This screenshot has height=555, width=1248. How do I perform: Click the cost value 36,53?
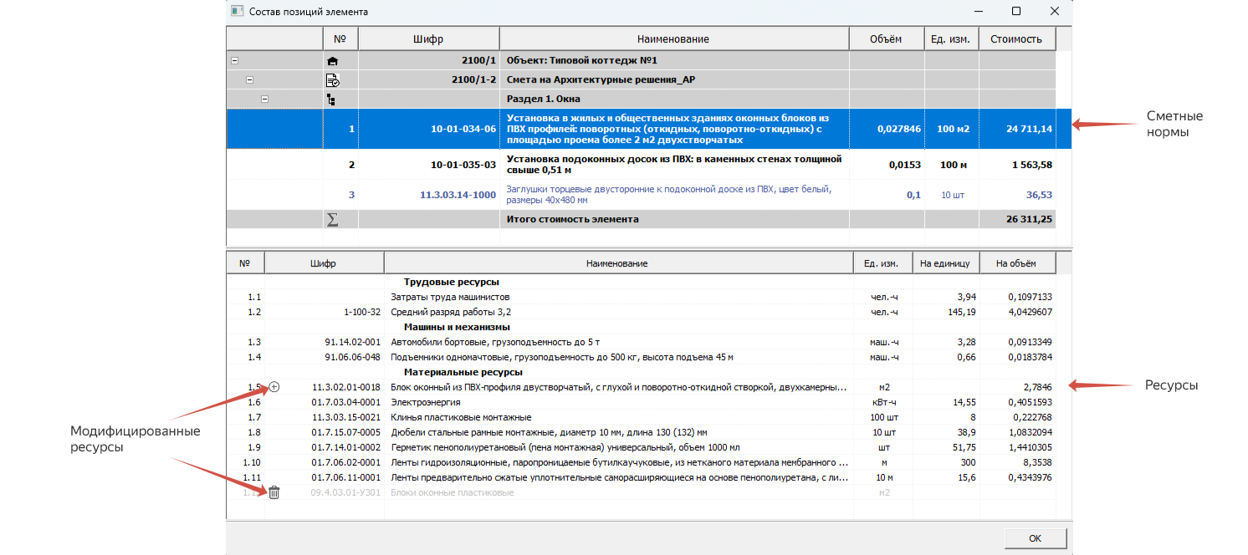click(1040, 195)
